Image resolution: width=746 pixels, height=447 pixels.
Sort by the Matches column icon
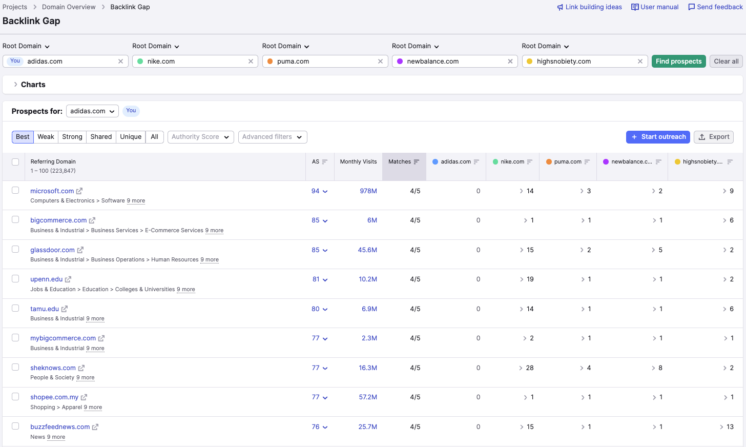pos(417,162)
